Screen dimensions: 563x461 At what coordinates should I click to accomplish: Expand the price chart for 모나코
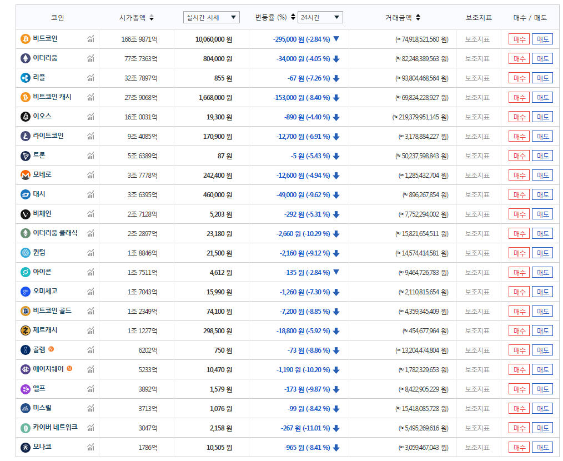pos(92,447)
